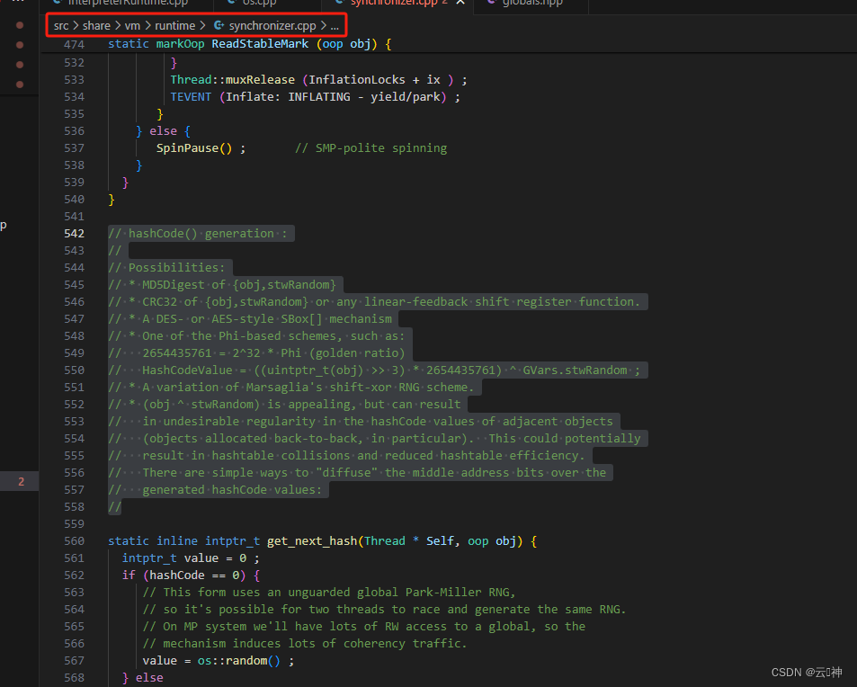The height and width of the screenshot is (687, 857).
Task: Click 'InflationLocks' on line 533
Action: click(x=357, y=80)
